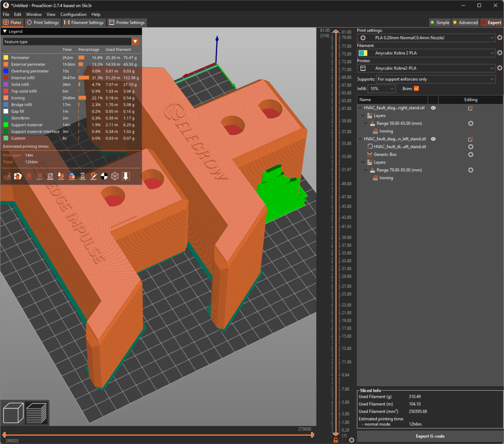Image resolution: width=504 pixels, height=444 pixels.
Task: Toggle the broken-link unretractions icon in legend
Action: pos(50,176)
